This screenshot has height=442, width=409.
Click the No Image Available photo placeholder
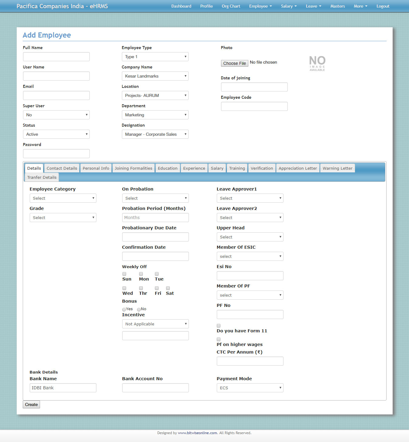pos(317,63)
